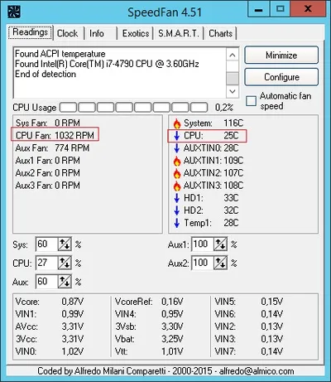This screenshot has width=331, height=382.
Task: Click the 3Vsb 3,30V voltage value
Action: point(172,326)
